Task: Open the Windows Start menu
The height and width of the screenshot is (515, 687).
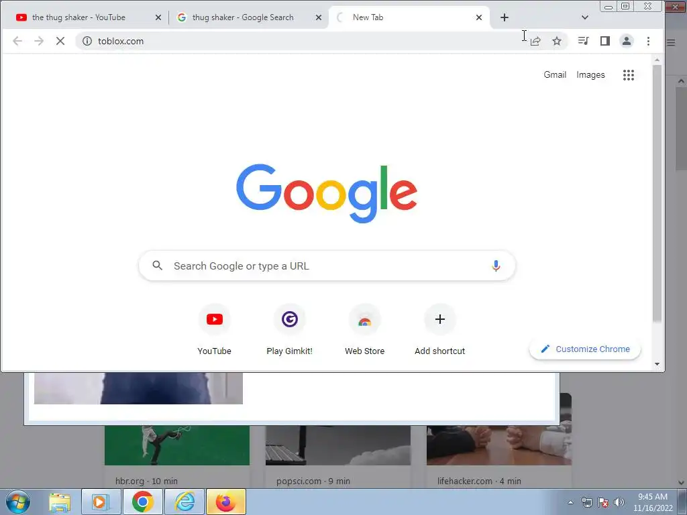Action: tap(18, 502)
